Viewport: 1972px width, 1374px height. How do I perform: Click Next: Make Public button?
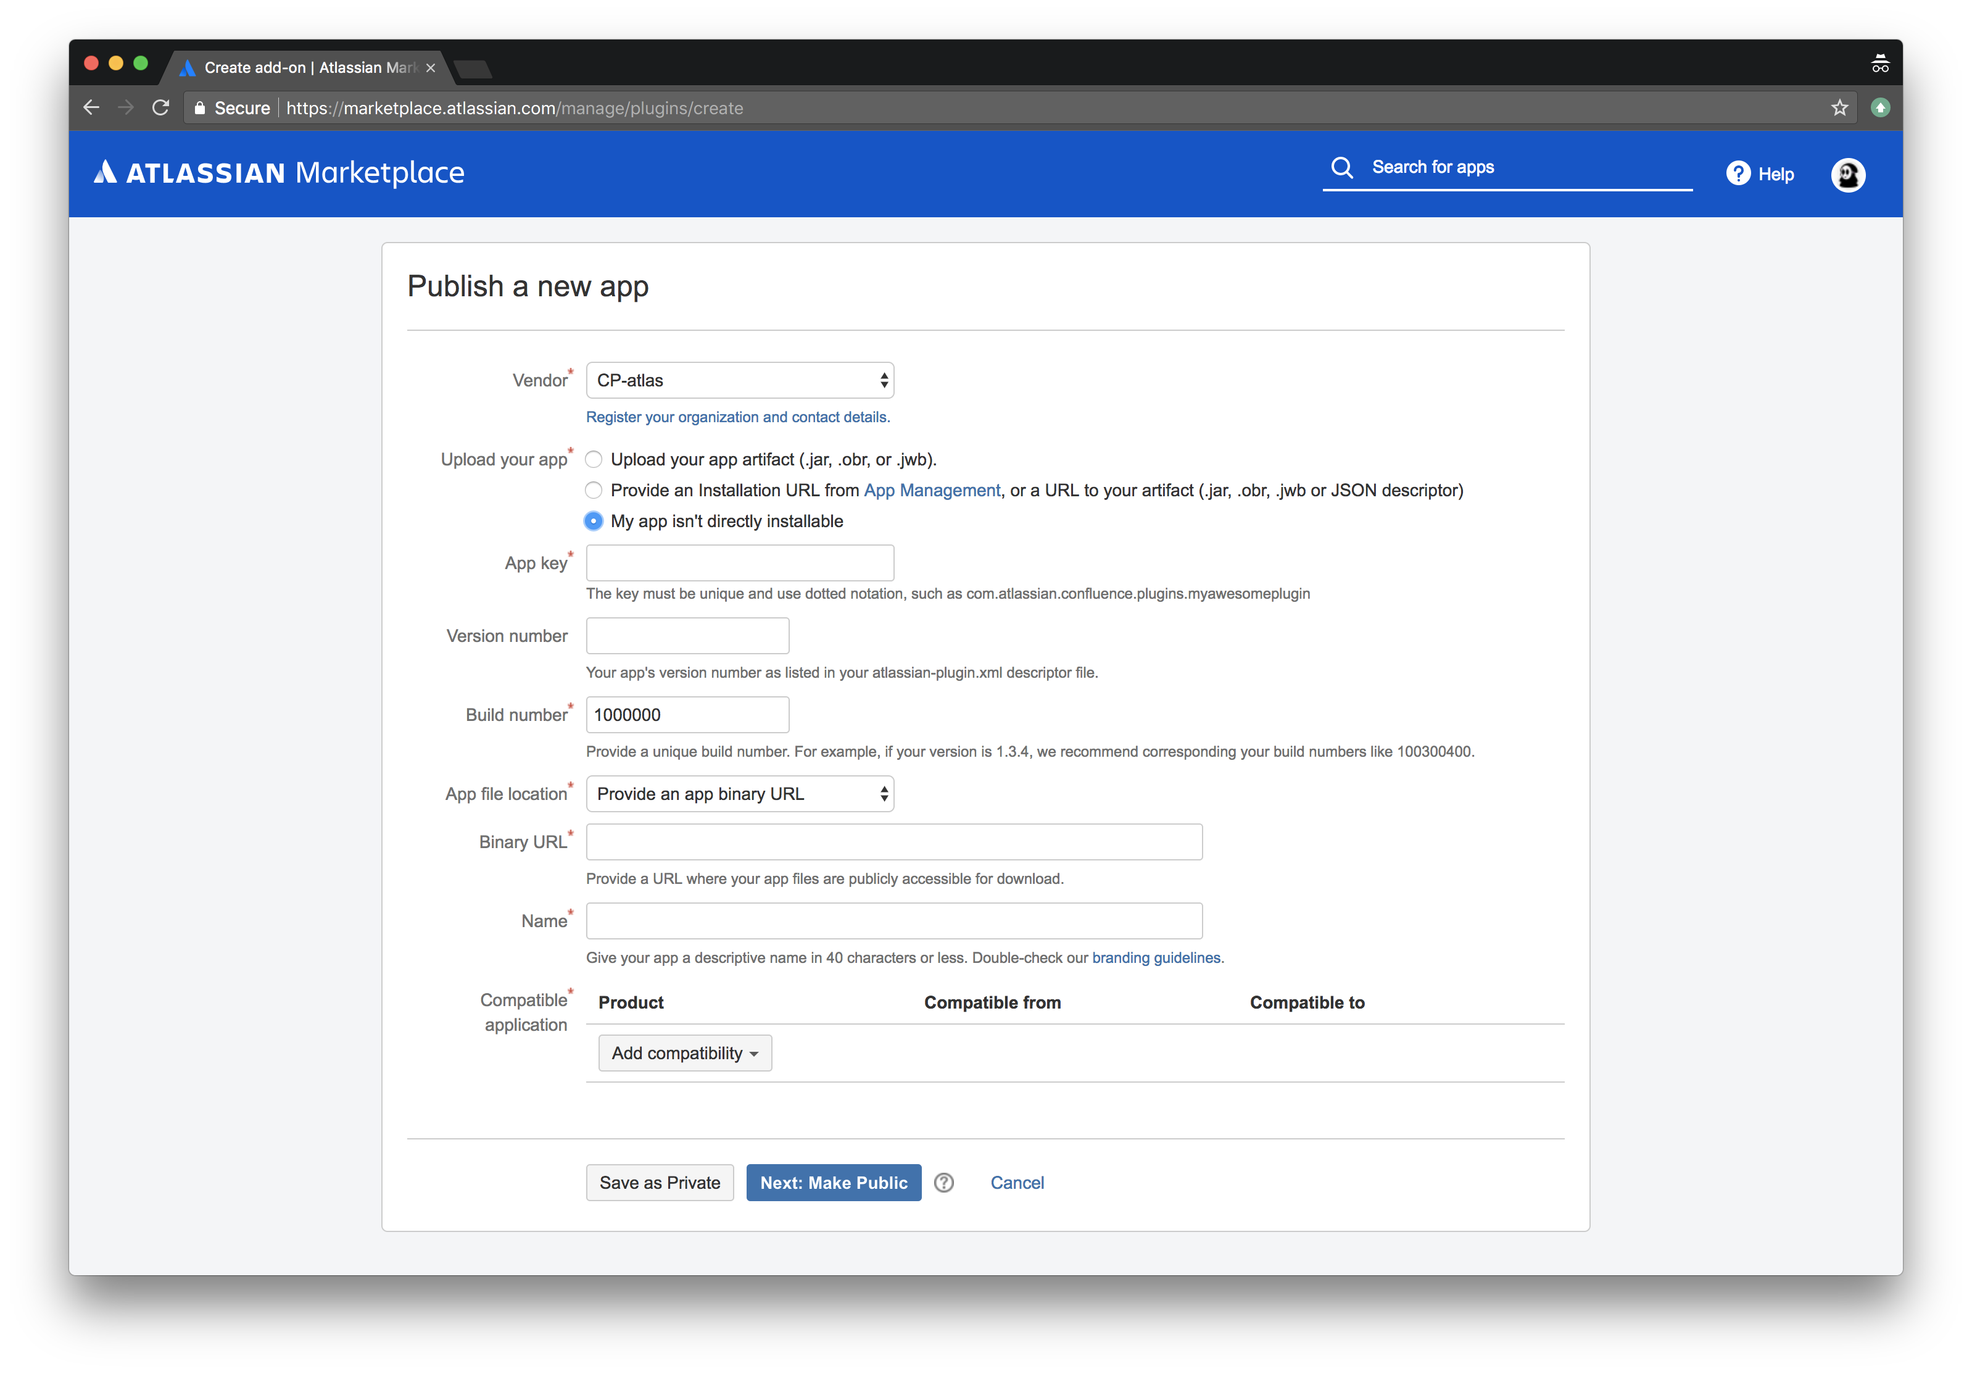(x=833, y=1183)
